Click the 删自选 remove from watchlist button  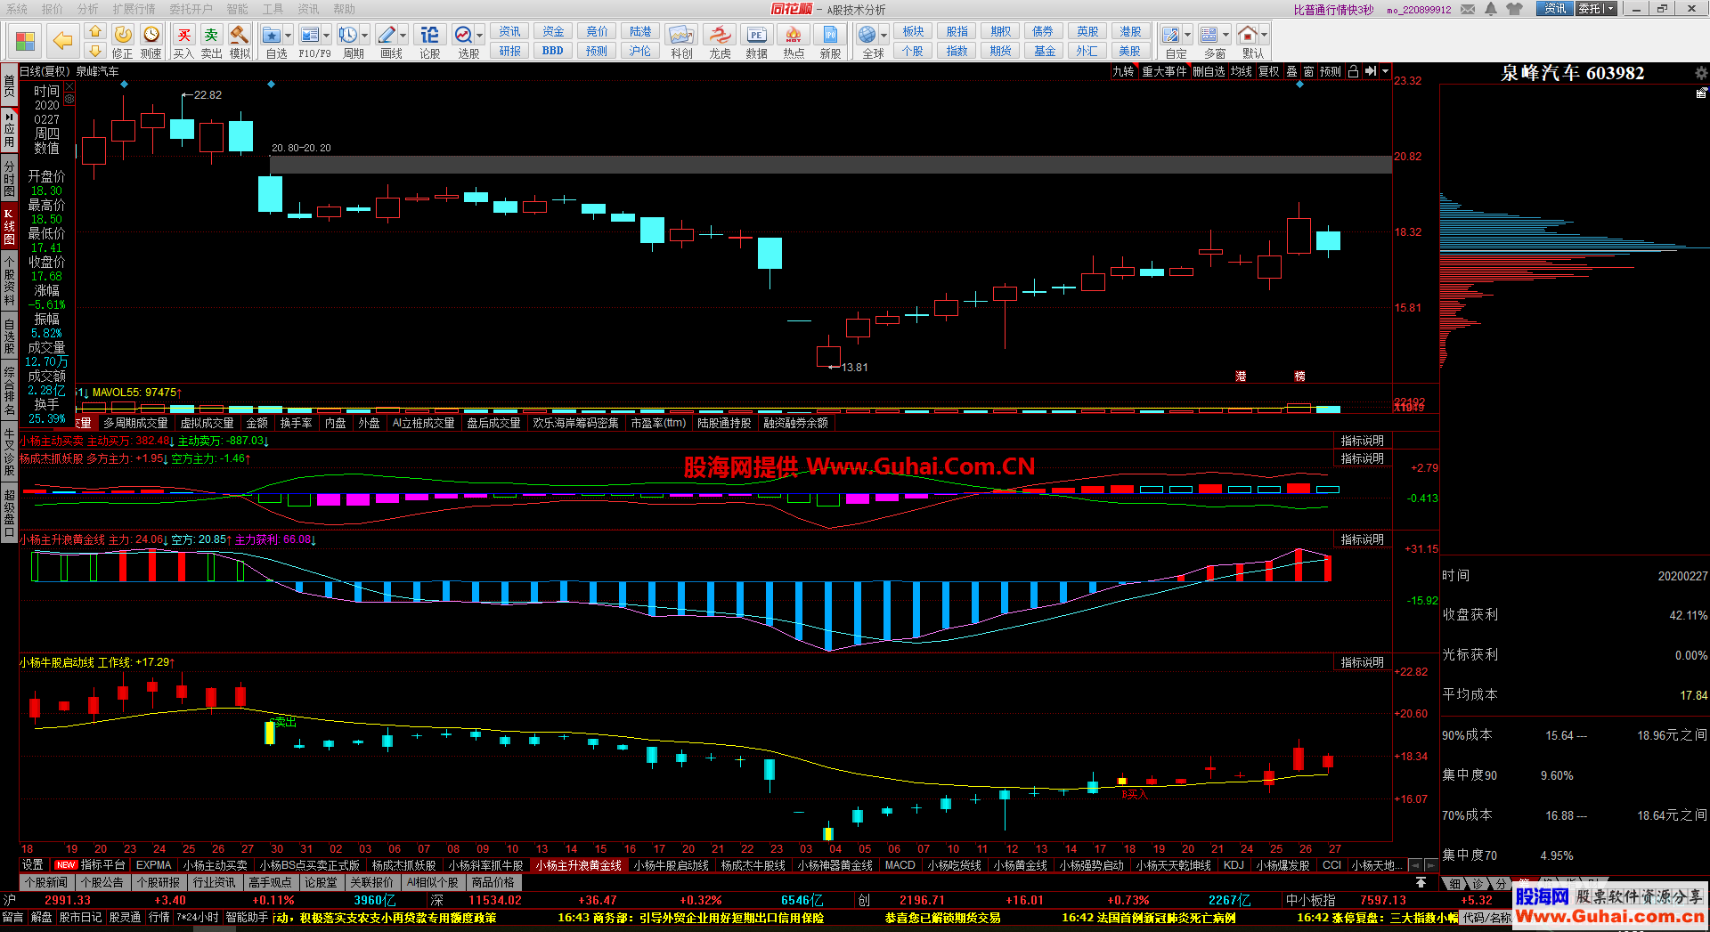pyautogui.click(x=1209, y=72)
